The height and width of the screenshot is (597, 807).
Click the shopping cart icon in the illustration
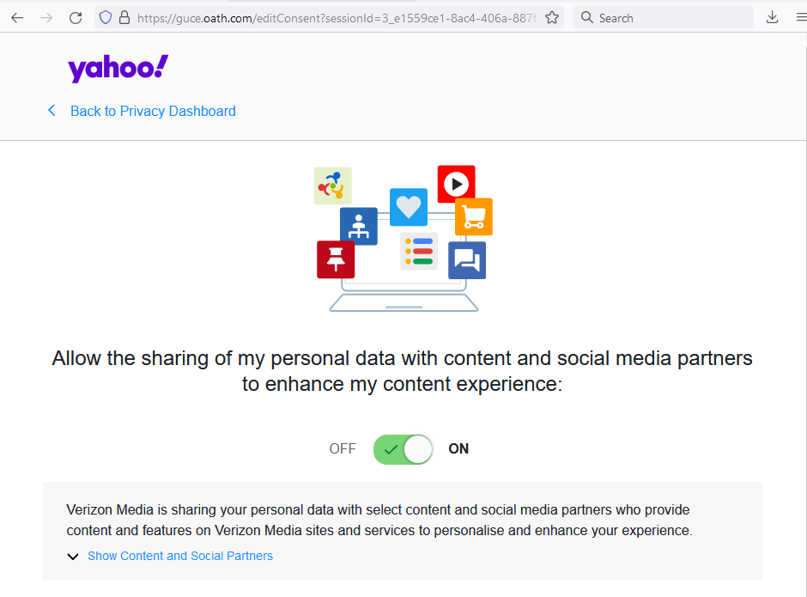[x=473, y=216]
